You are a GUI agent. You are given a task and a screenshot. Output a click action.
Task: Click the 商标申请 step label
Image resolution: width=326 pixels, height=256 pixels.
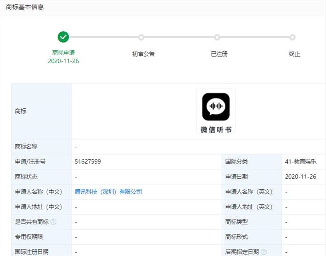coord(63,52)
